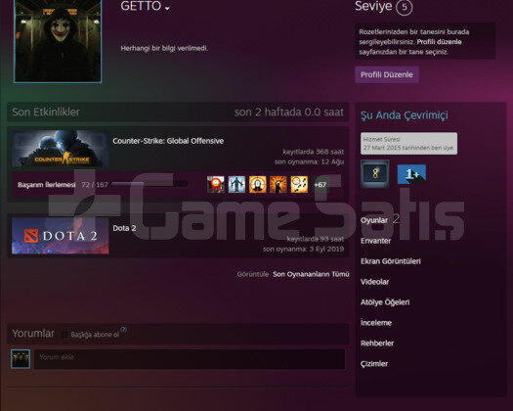513x411 pixels.
Task: Open the Envanter section
Action: (x=375, y=241)
